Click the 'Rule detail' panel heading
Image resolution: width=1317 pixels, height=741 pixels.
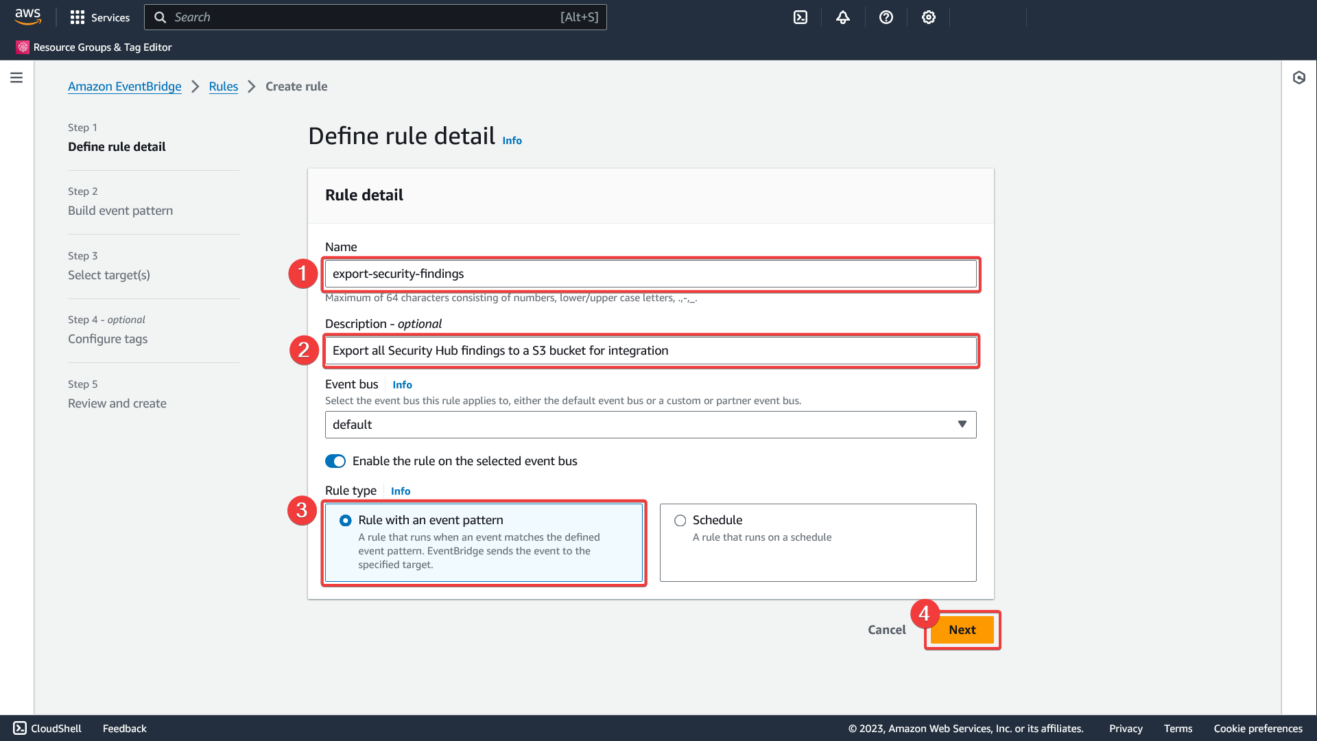coord(364,195)
